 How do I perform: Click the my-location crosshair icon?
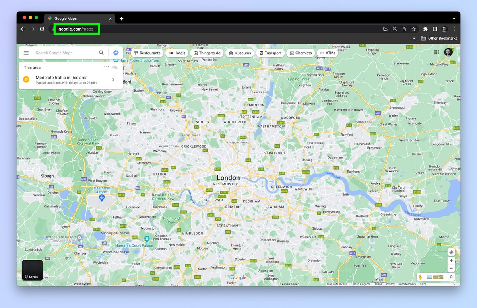click(x=451, y=252)
